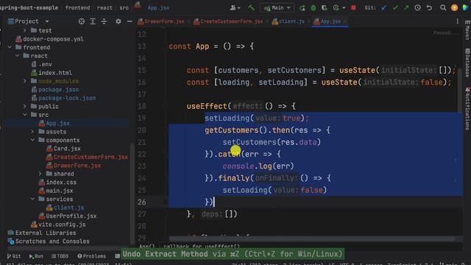The image size is (471, 265).
Task: Expand the assets folder
Action: (32, 131)
